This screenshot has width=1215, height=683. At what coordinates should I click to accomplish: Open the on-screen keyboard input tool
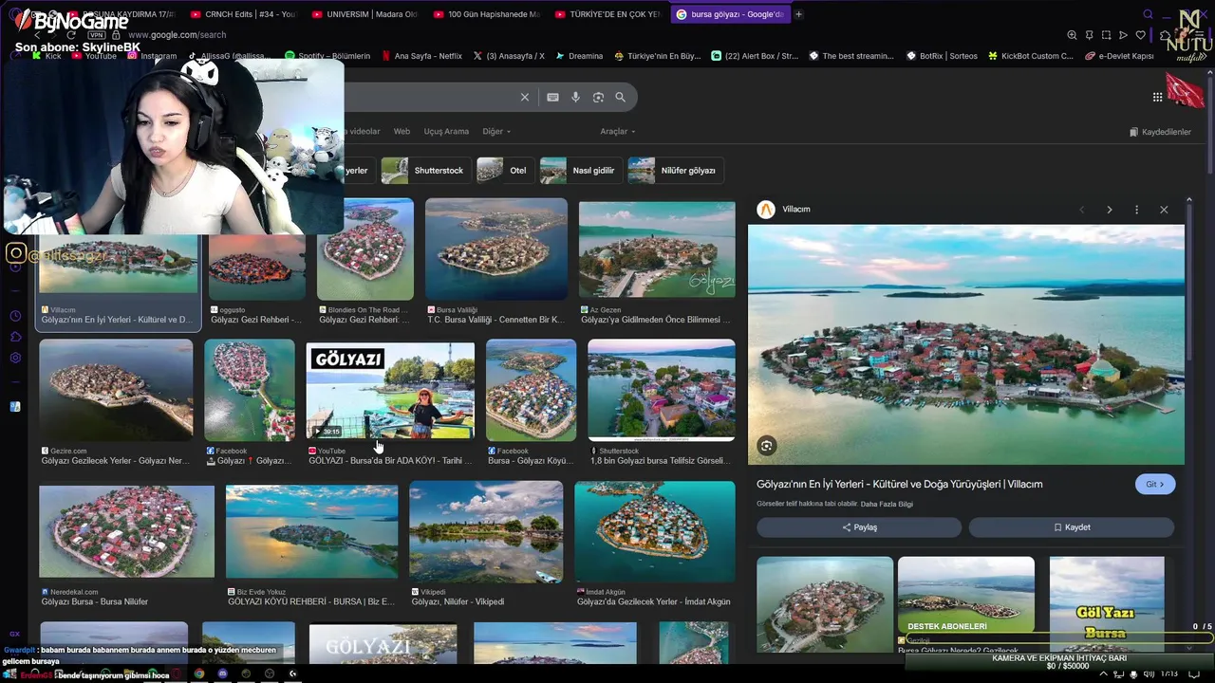pyautogui.click(x=552, y=97)
